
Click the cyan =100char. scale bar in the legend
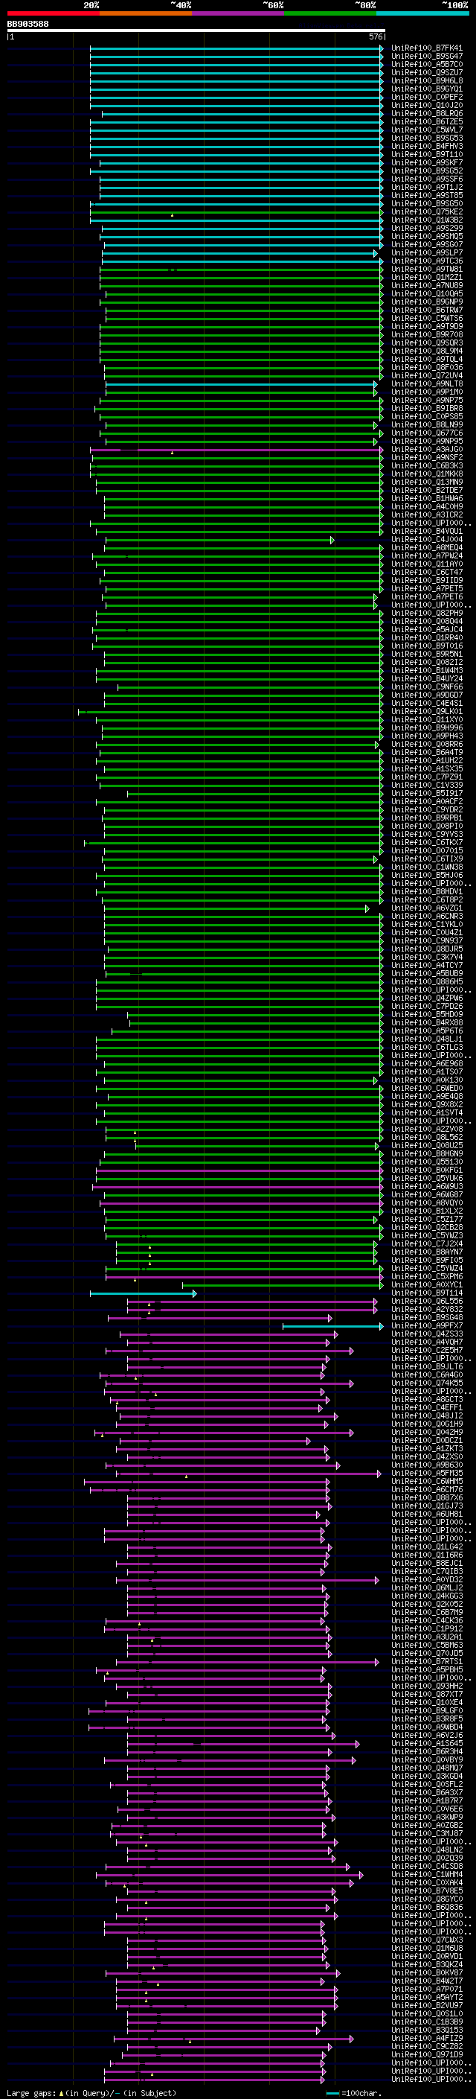[332, 2093]
